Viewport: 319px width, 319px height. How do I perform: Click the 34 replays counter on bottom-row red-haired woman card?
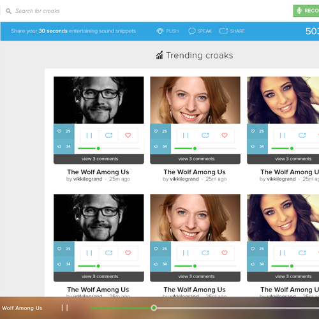[x=161, y=264]
